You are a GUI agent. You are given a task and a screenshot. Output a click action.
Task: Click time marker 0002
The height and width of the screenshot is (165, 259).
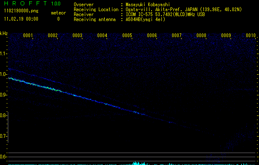coord(53,35)
